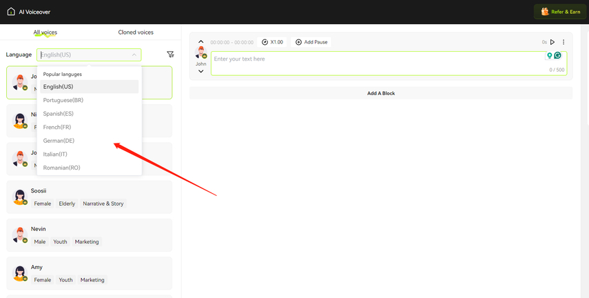The image size is (589, 298).
Task: Click the lightbulb extension icon in text box
Action: [550, 55]
